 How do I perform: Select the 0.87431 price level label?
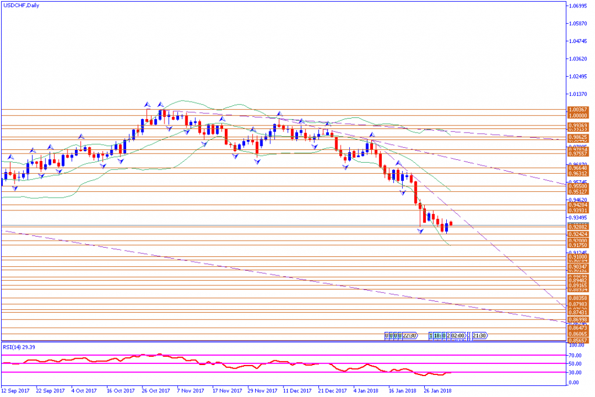click(x=578, y=313)
